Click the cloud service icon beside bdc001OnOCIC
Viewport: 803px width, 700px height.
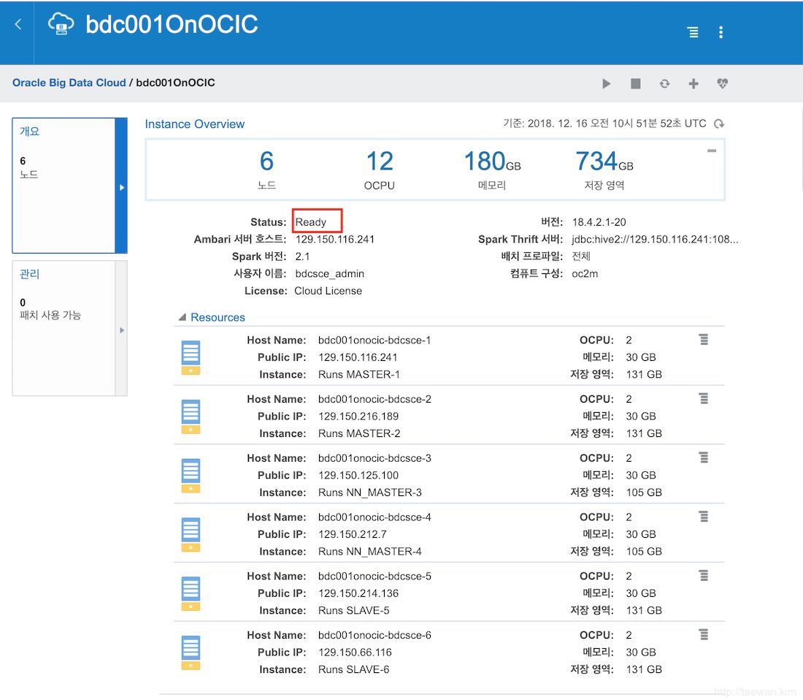pos(61,24)
